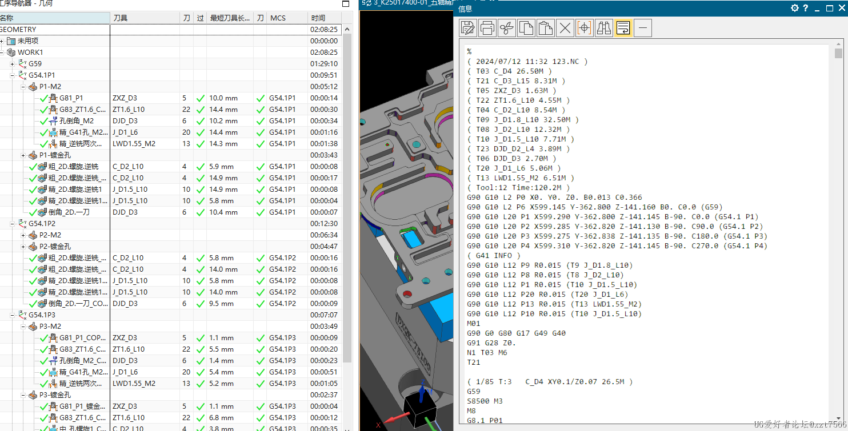Image resolution: width=848 pixels, height=431 pixels.
Task: Expand the P1-镀金孔 group
Action: coord(23,155)
